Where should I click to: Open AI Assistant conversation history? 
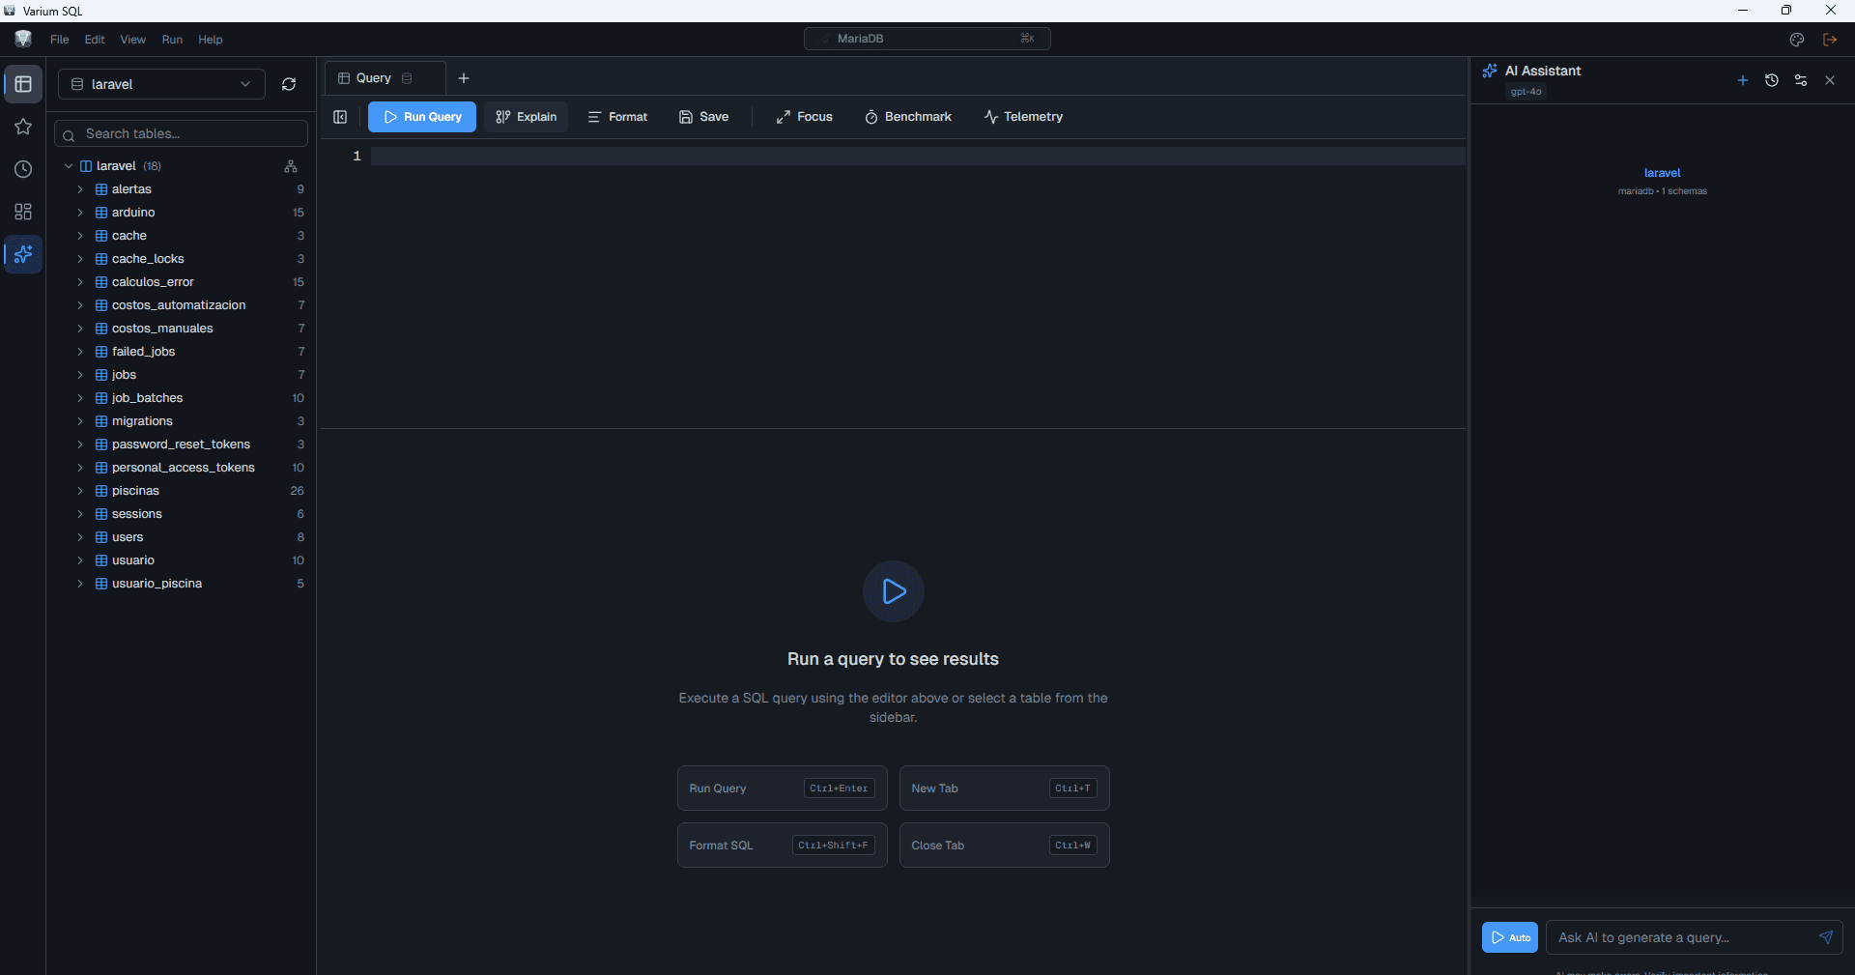tap(1772, 80)
